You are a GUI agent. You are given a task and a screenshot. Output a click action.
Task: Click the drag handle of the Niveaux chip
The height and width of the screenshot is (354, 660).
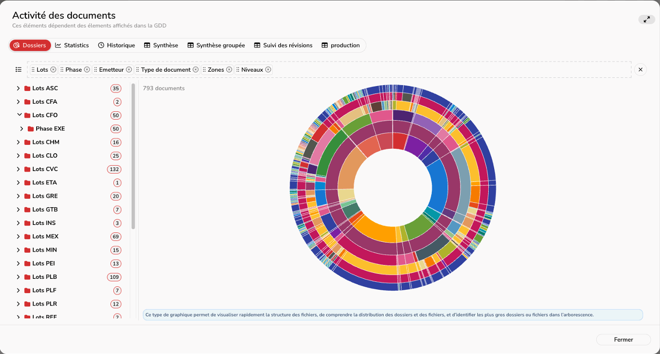(238, 70)
